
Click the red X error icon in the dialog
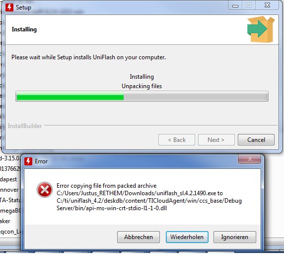tap(45, 190)
